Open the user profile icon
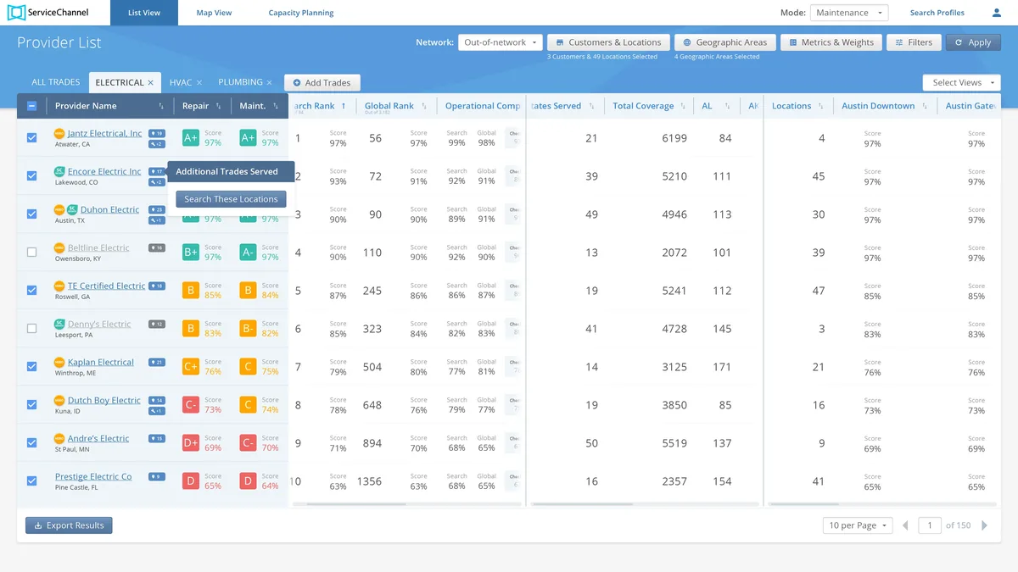Image resolution: width=1018 pixels, height=572 pixels. [997, 13]
